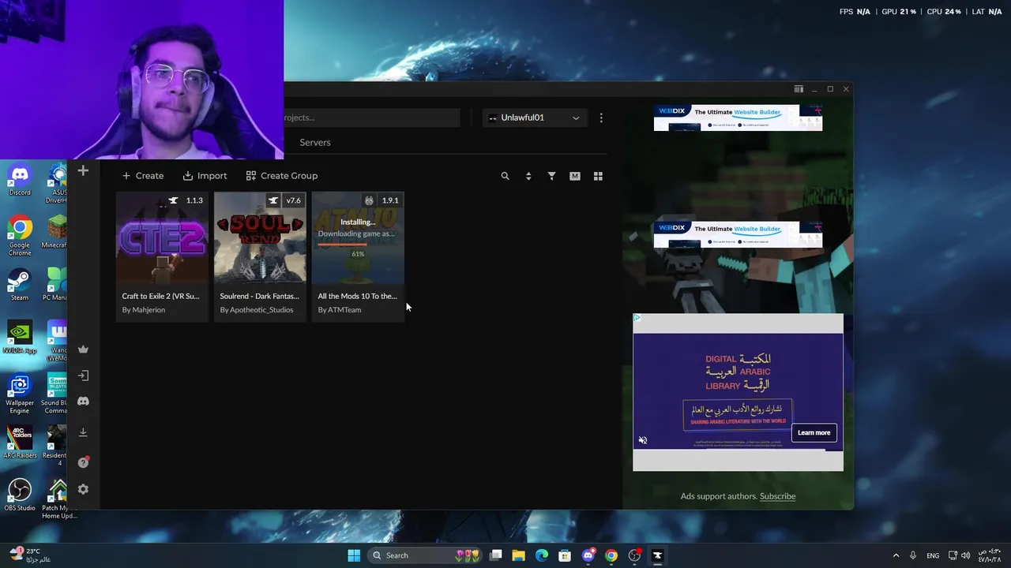Viewport: 1011px width, 568px height.
Task: Click Learn more on the Arabic library ad
Action: click(814, 432)
